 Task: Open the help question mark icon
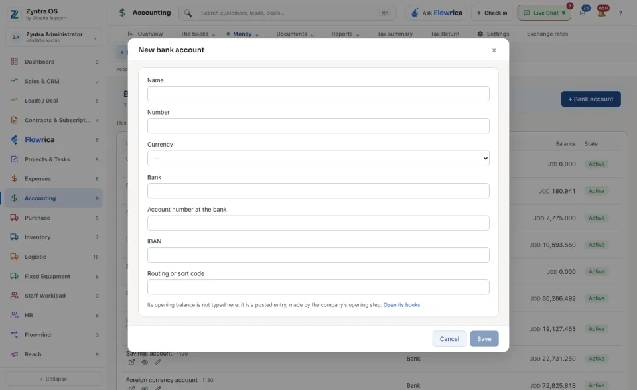click(x=620, y=13)
